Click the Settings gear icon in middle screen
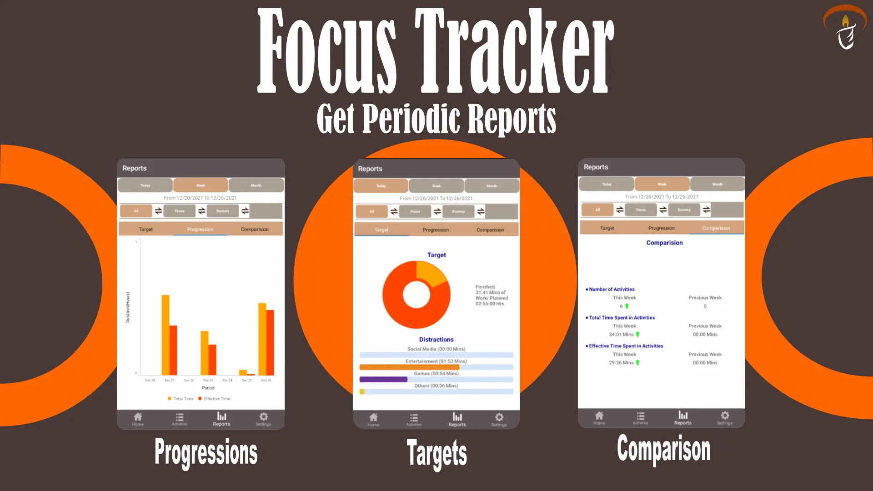This screenshot has width=873, height=491. pos(499,418)
